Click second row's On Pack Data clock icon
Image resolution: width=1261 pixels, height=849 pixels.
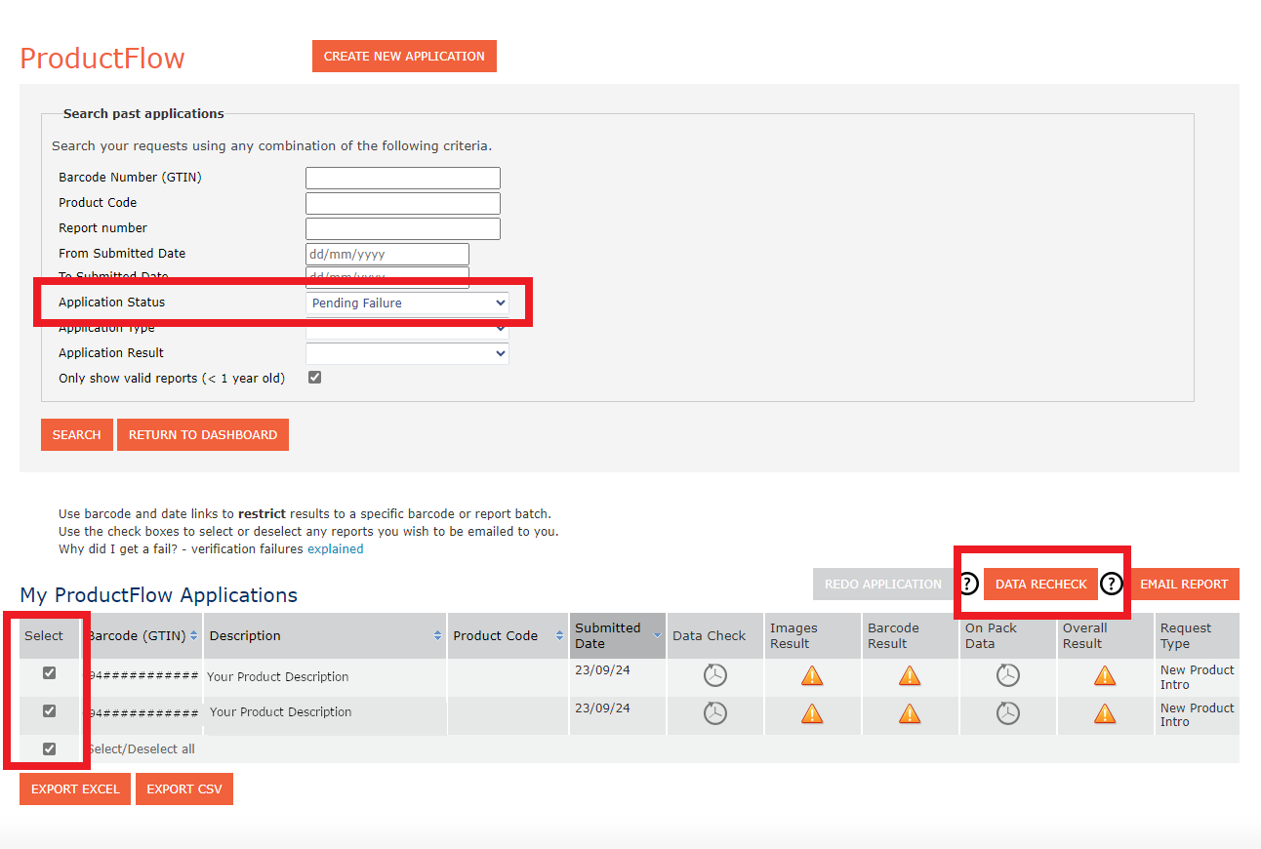(1008, 713)
